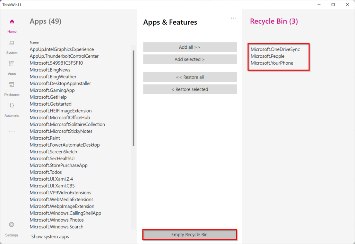
Task: Select Microsoft.BingNews entry
Action: click(50, 70)
